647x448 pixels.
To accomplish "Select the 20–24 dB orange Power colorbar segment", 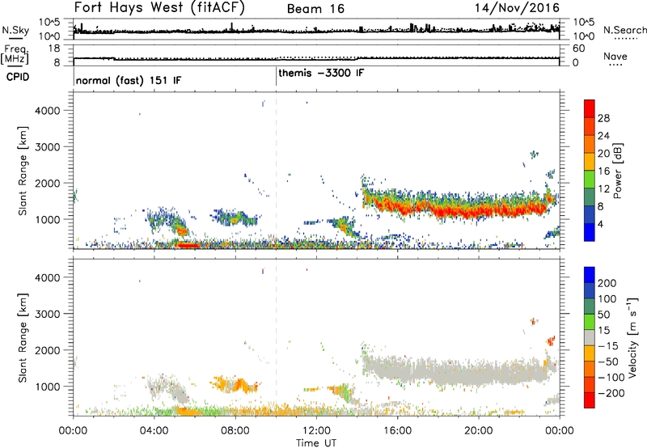I will click(x=590, y=144).
